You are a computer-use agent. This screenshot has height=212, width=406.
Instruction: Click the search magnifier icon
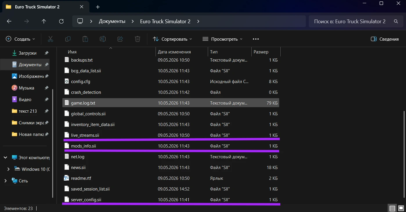click(x=396, y=21)
